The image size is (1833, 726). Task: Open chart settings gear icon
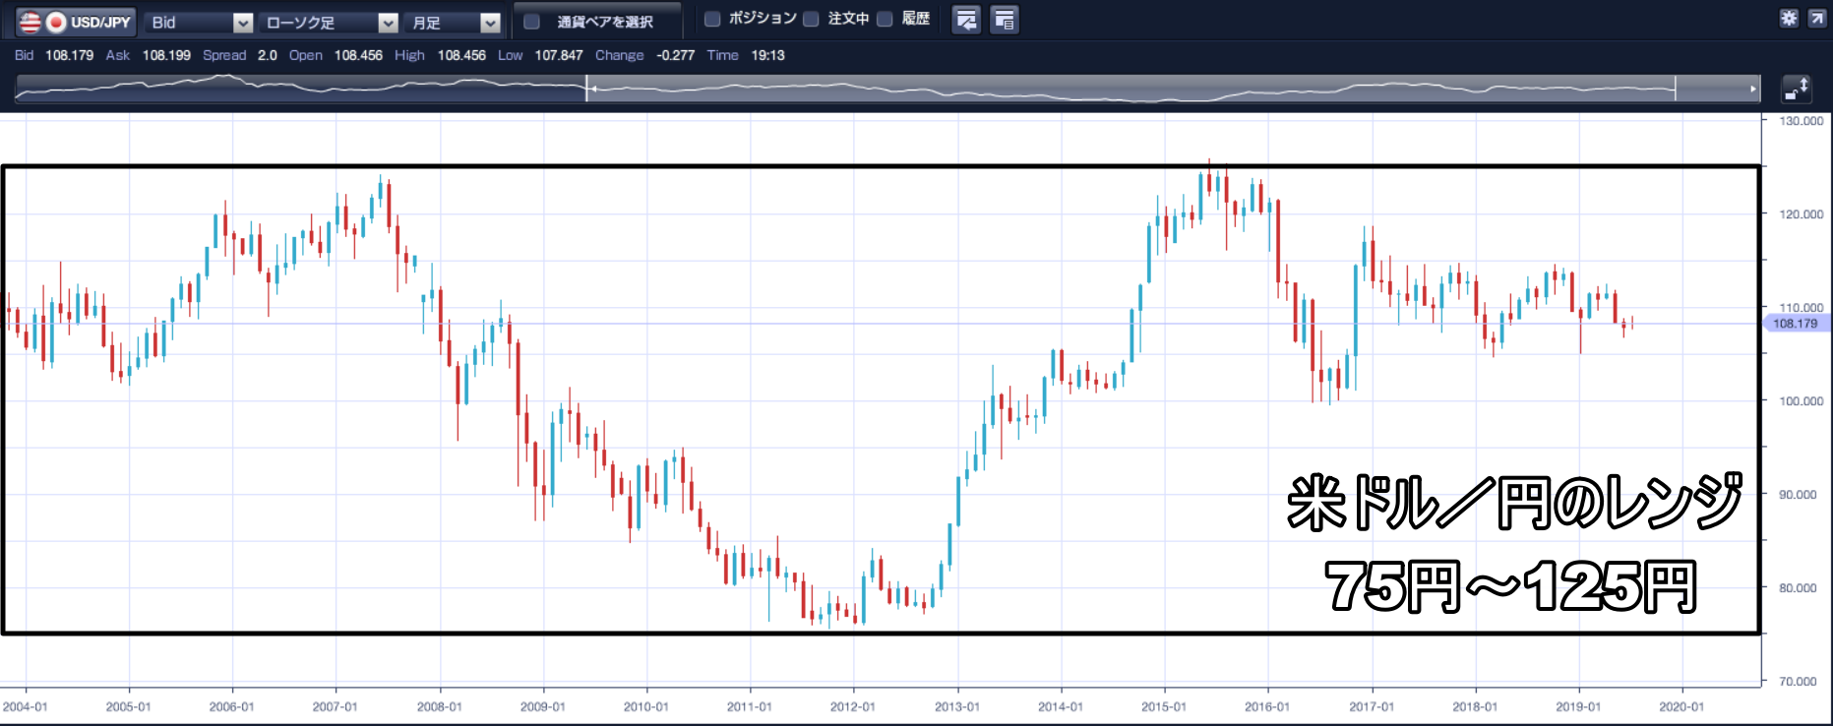[x=1789, y=18]
